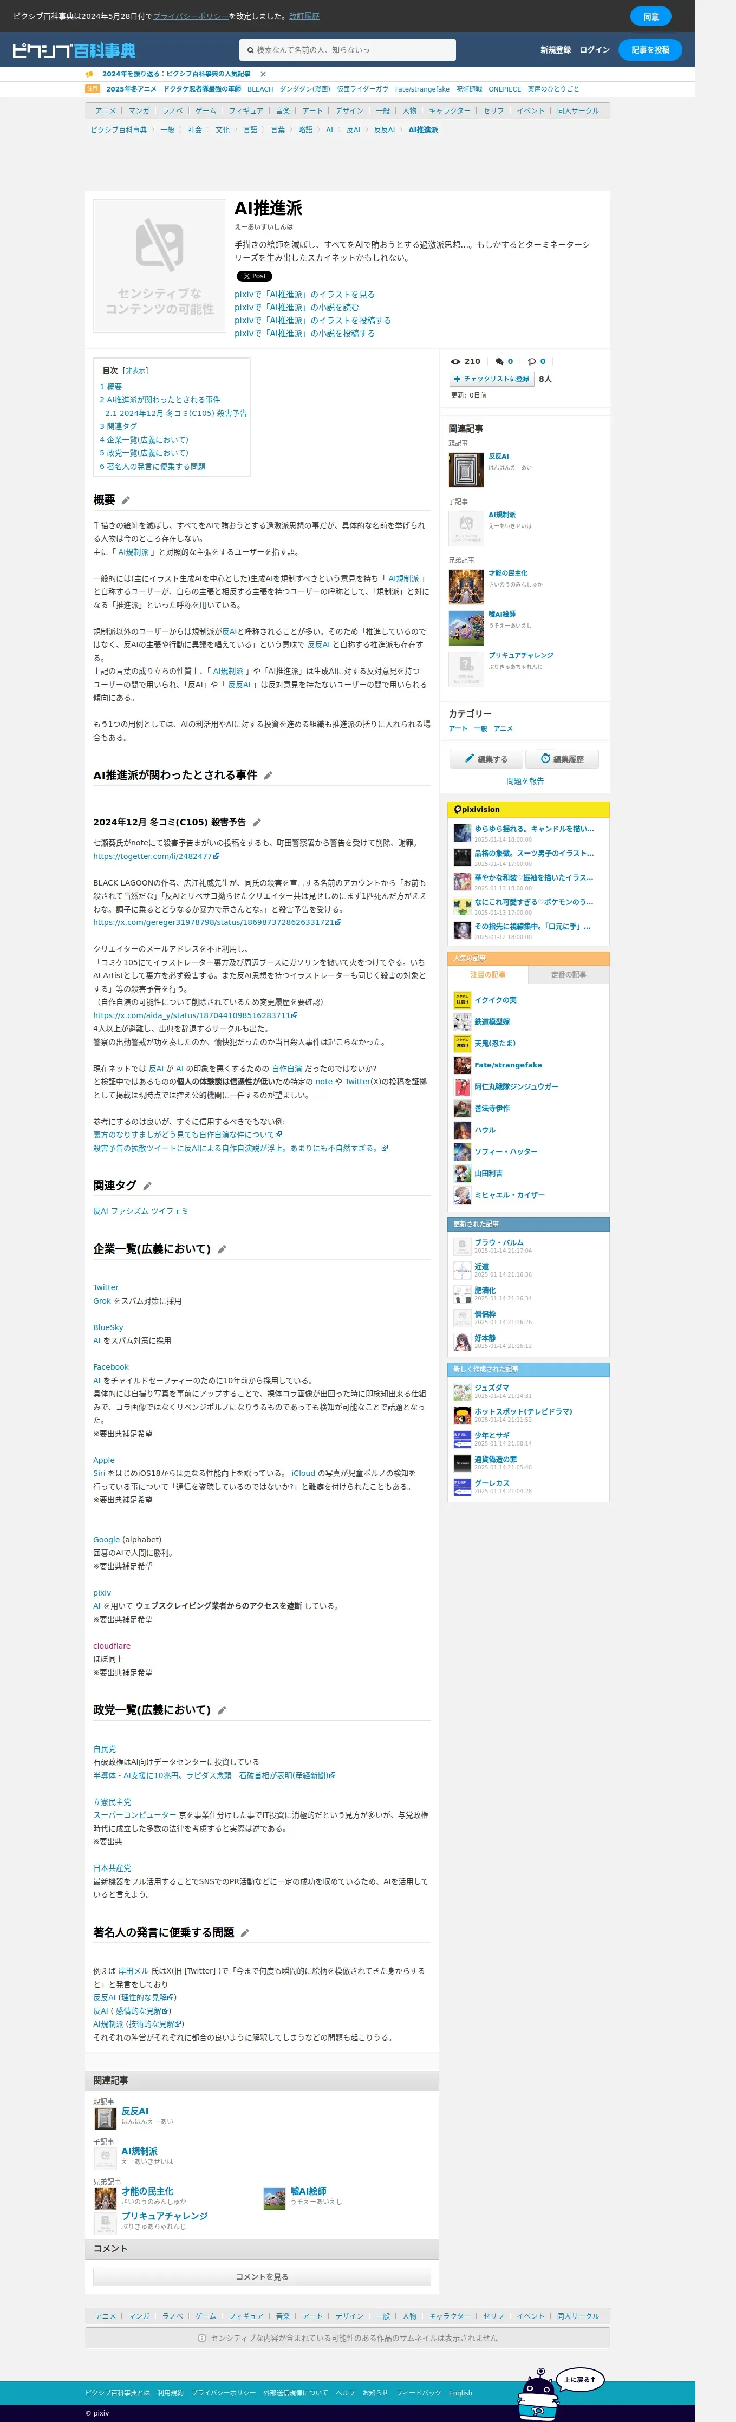736x2422 pixels.
Task: Jump to contents item 1 概要
Action: tap(111, 387)
